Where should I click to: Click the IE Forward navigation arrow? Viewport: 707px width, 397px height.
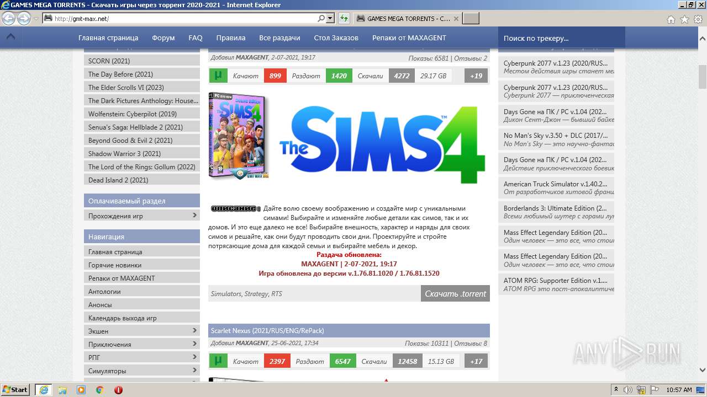tap(24, 18)
